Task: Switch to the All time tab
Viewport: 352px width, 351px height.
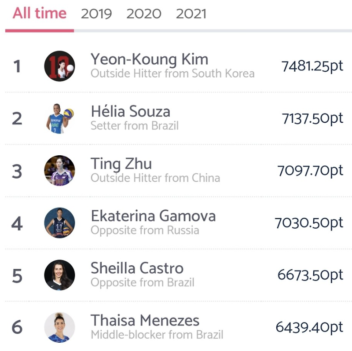Action: coord(40,13)
